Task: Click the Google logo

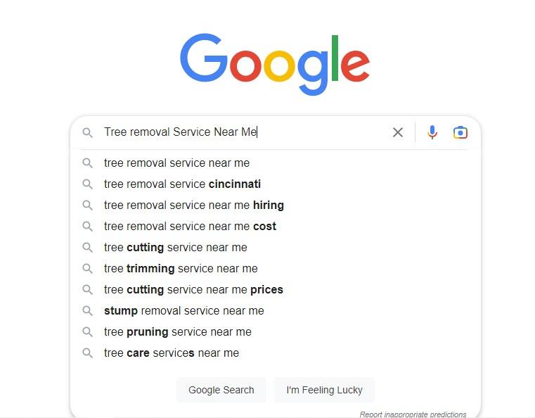Action: (x=275, y=64)
